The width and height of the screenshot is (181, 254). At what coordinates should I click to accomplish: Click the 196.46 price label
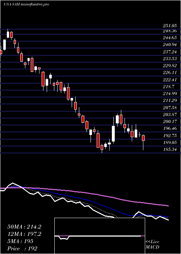[169, 128]
